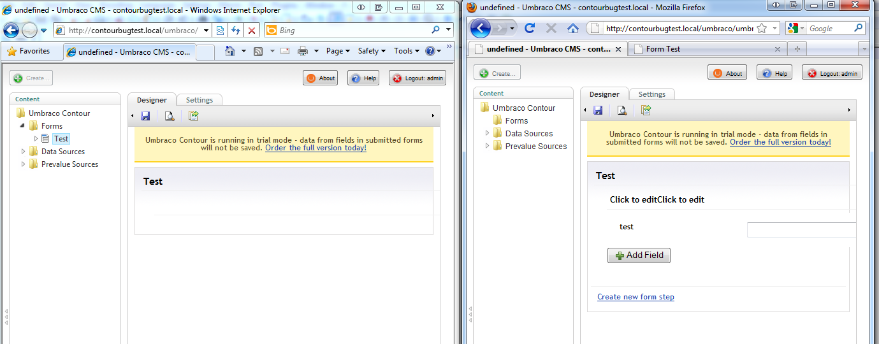Click IE forward navigation button

pos(29,30)
